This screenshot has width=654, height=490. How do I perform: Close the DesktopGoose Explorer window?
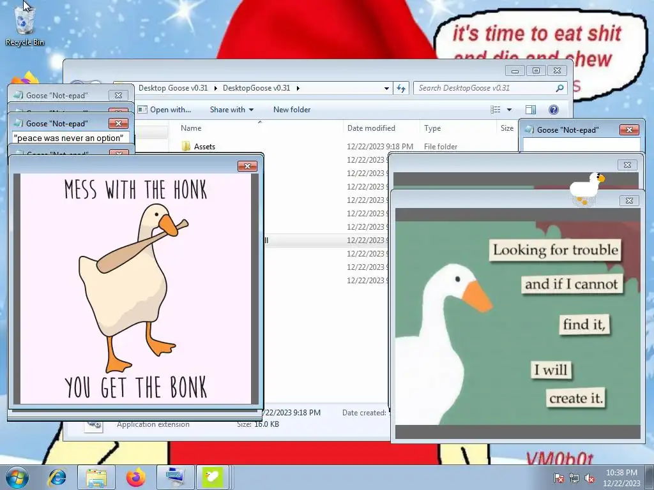pyautogui.click(x=557, y=70)
